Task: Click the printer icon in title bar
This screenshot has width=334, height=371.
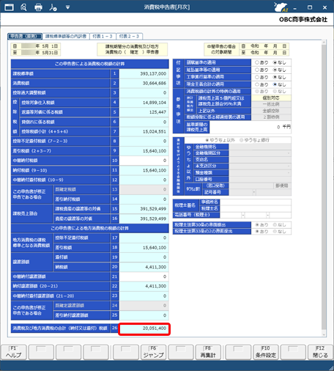Action: pos(38,7)
